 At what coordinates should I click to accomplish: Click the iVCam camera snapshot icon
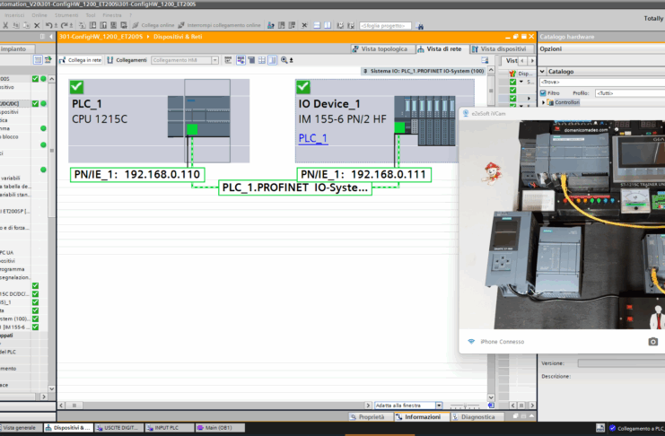pyautogui.click(x=653, y=342)
